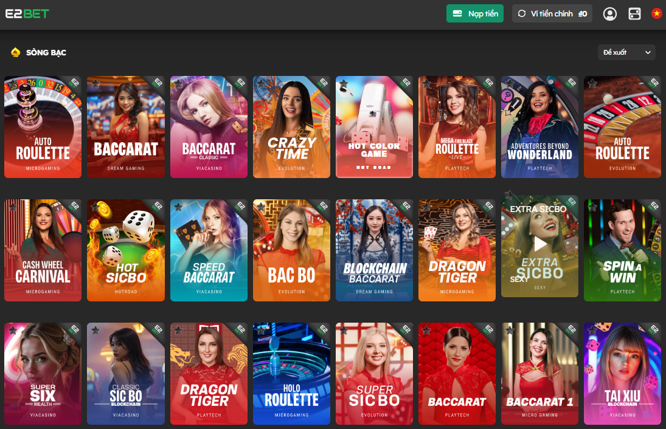
Task: Click star icon on Dragon Tiger Playtech
Action: (x=178, y=331)
